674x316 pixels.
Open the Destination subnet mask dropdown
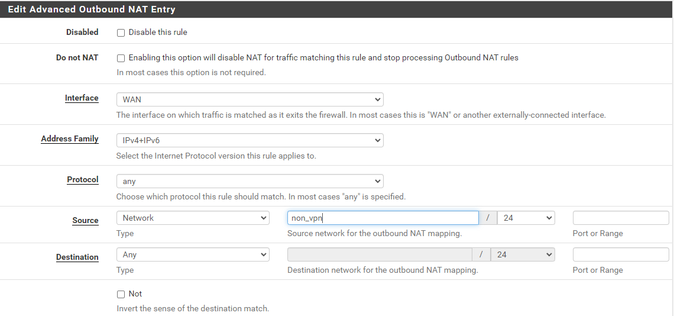[x=522, y=254]
